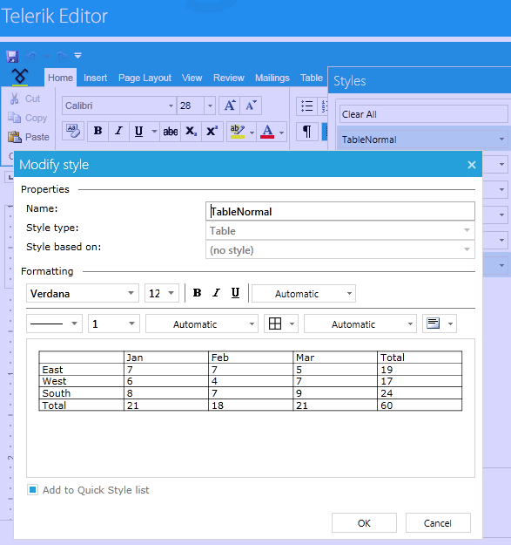Open the Automatic shading color picker
This screenshot has height=545, width=511.
click(360, 324)
